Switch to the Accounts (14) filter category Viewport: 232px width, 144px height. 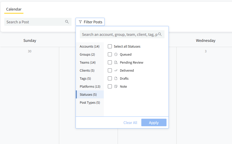pyautogui.click(x=89, y=46)
